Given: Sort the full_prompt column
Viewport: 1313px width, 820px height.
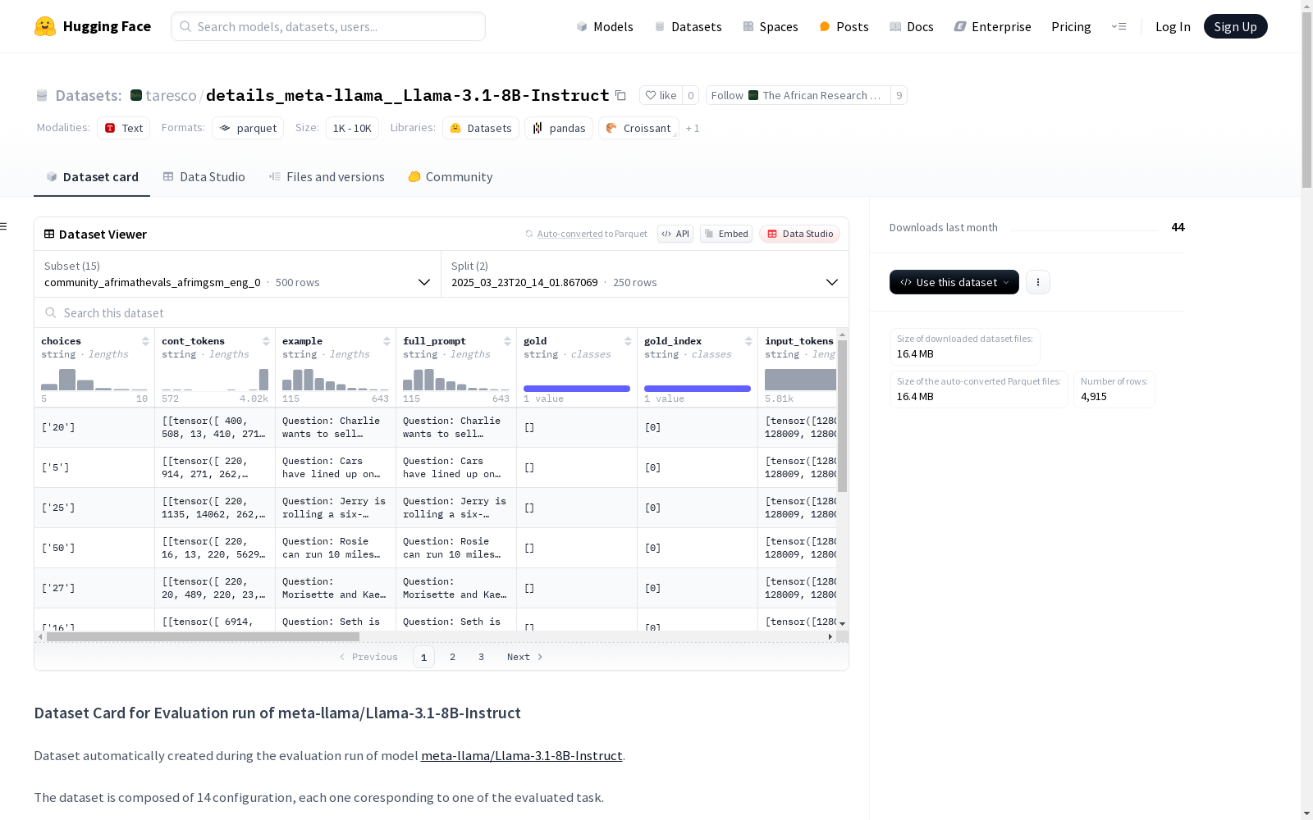Looking at the screenshot, I should [507, 341].
